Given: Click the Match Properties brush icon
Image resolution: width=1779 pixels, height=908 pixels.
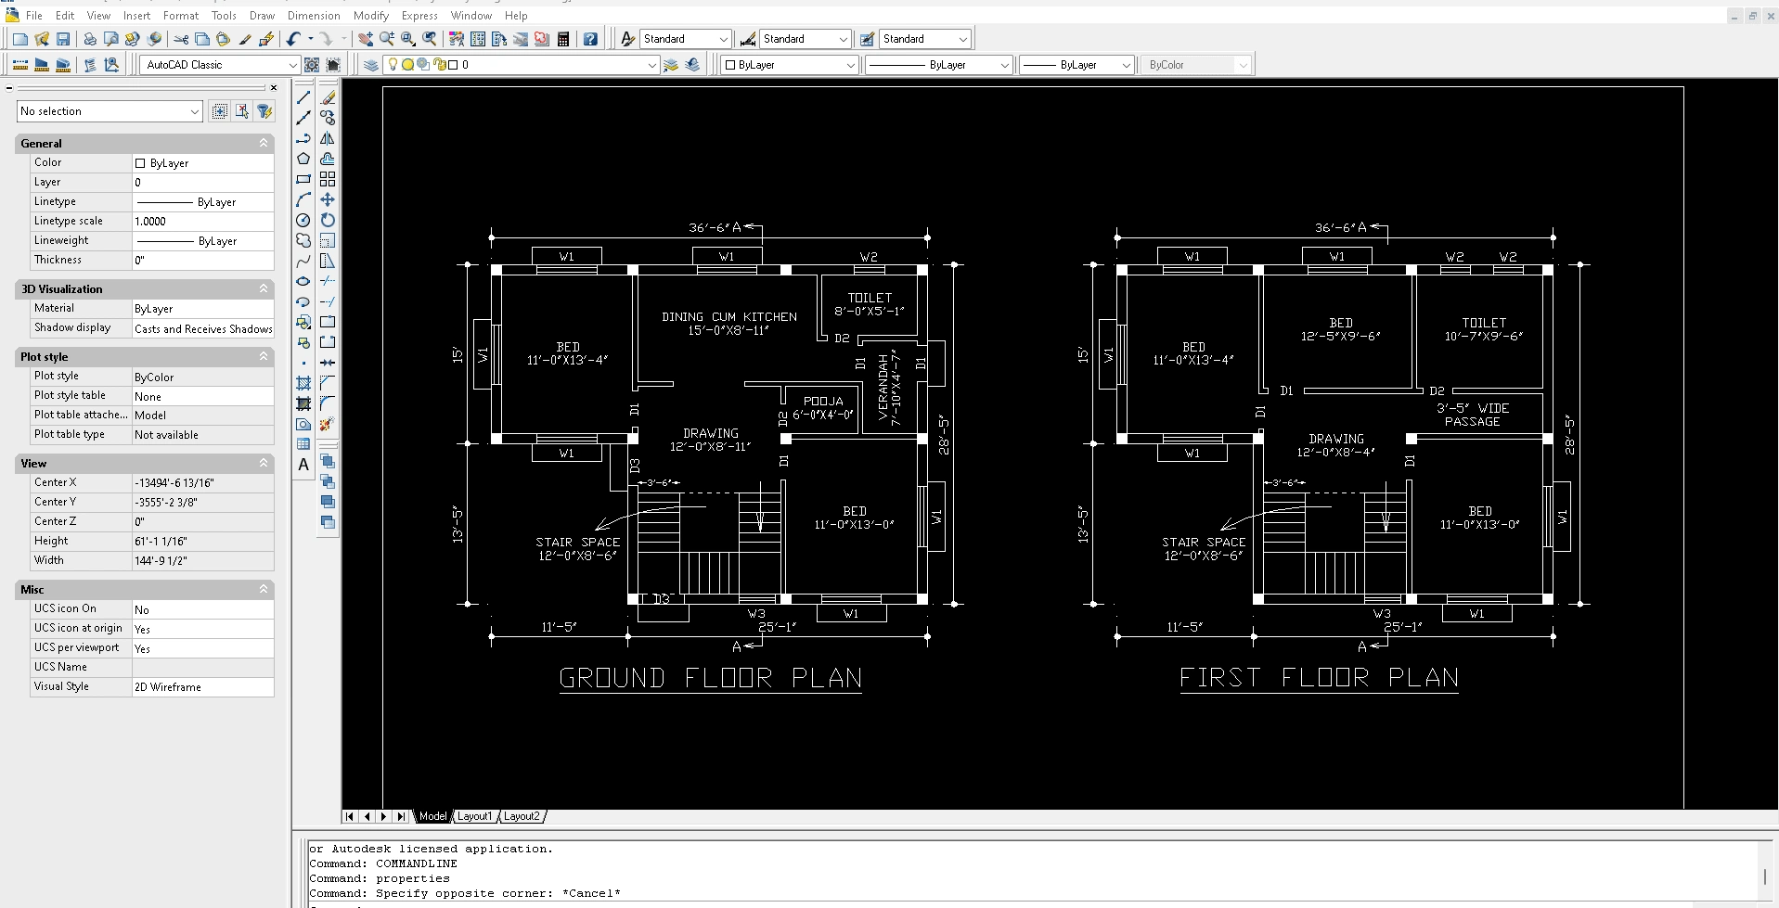Looking at the screenshot, I should (245, 39).
